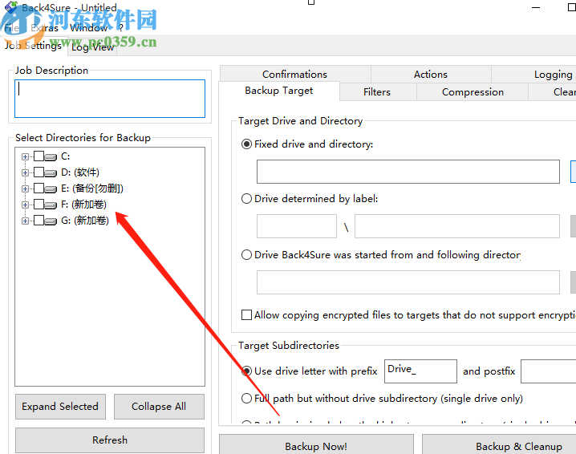576x454 pixels.
Task: Open the Confirmations tab
Action: click(295, 75)
